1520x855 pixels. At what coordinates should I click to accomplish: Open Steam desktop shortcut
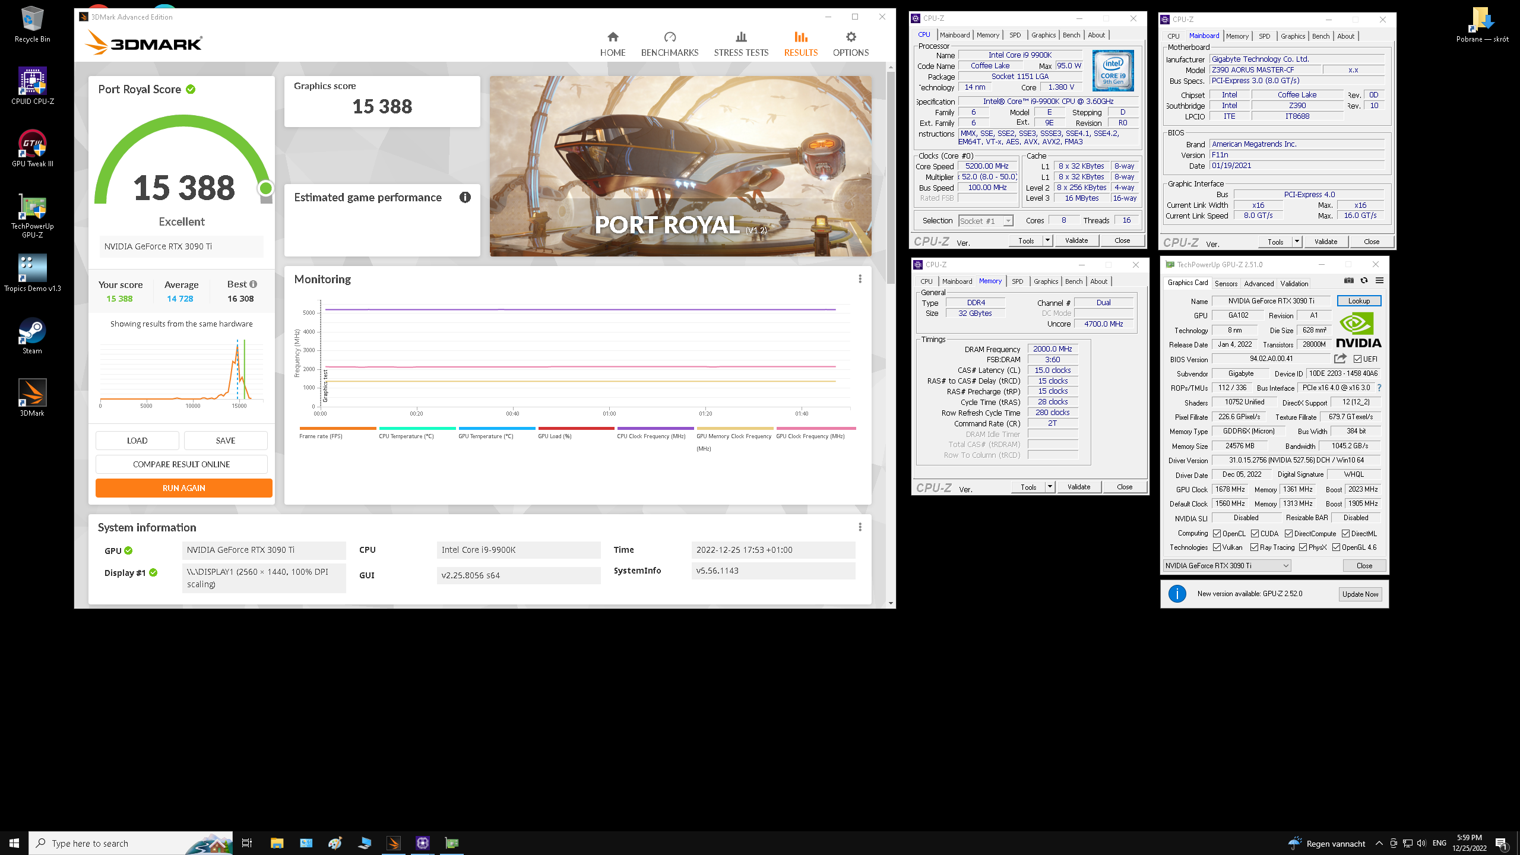pyautogui.click(x=33, y=336)
